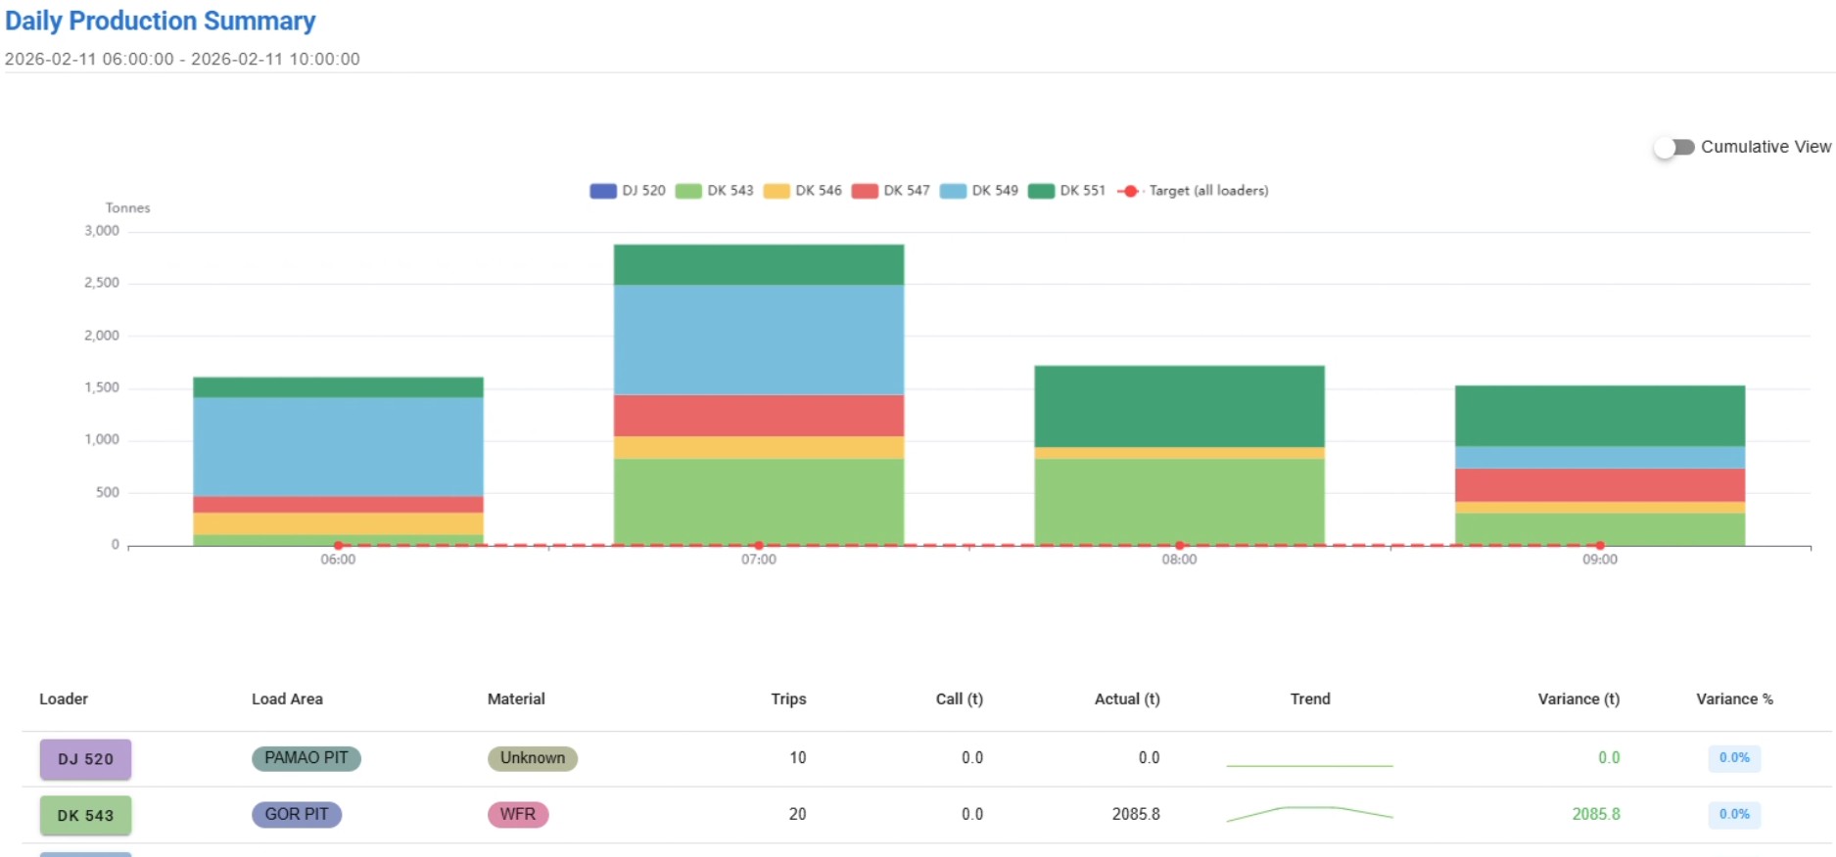Screen dimensions: 1836x857
Task: Click the DK 543 trend sparkline
Action: (x=1309, y=813)
